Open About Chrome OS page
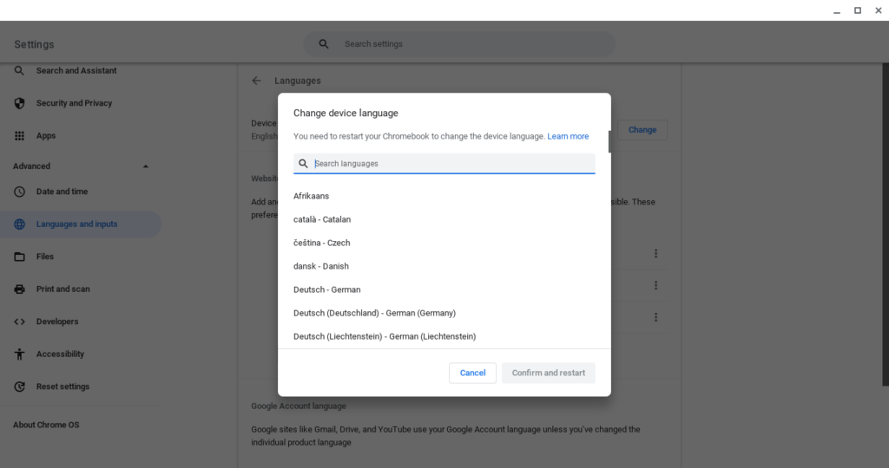The width and height of the screenshot is (889, 468). pyautogui.click(x=46, y=425)
